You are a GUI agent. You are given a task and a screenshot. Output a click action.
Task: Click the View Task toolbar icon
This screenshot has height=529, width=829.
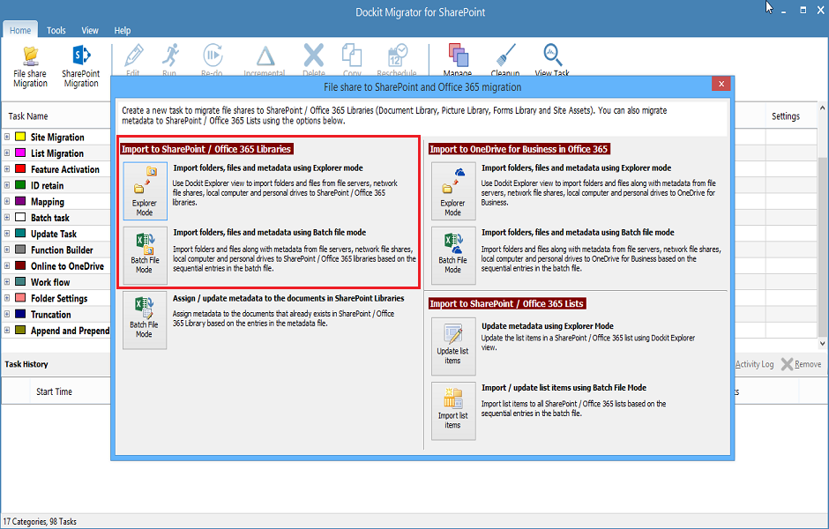pos(552,62)
